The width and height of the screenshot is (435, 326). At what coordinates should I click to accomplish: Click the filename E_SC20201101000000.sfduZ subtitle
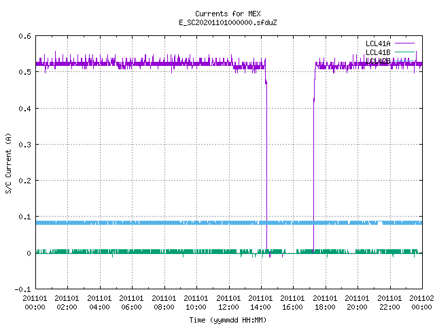click(x=228, y=22)
